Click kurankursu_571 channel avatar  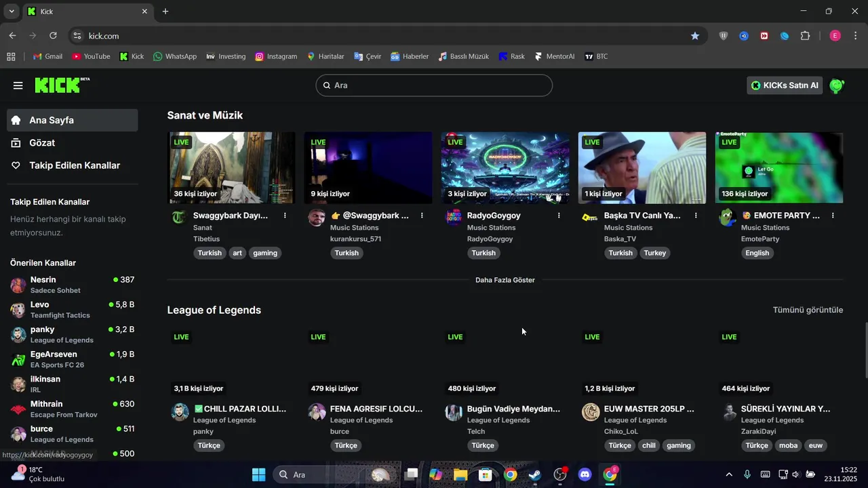317,218
